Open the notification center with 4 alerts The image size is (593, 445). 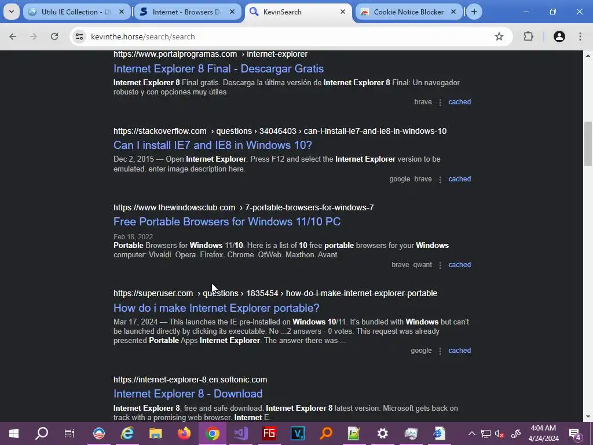[x=575, y=433]
